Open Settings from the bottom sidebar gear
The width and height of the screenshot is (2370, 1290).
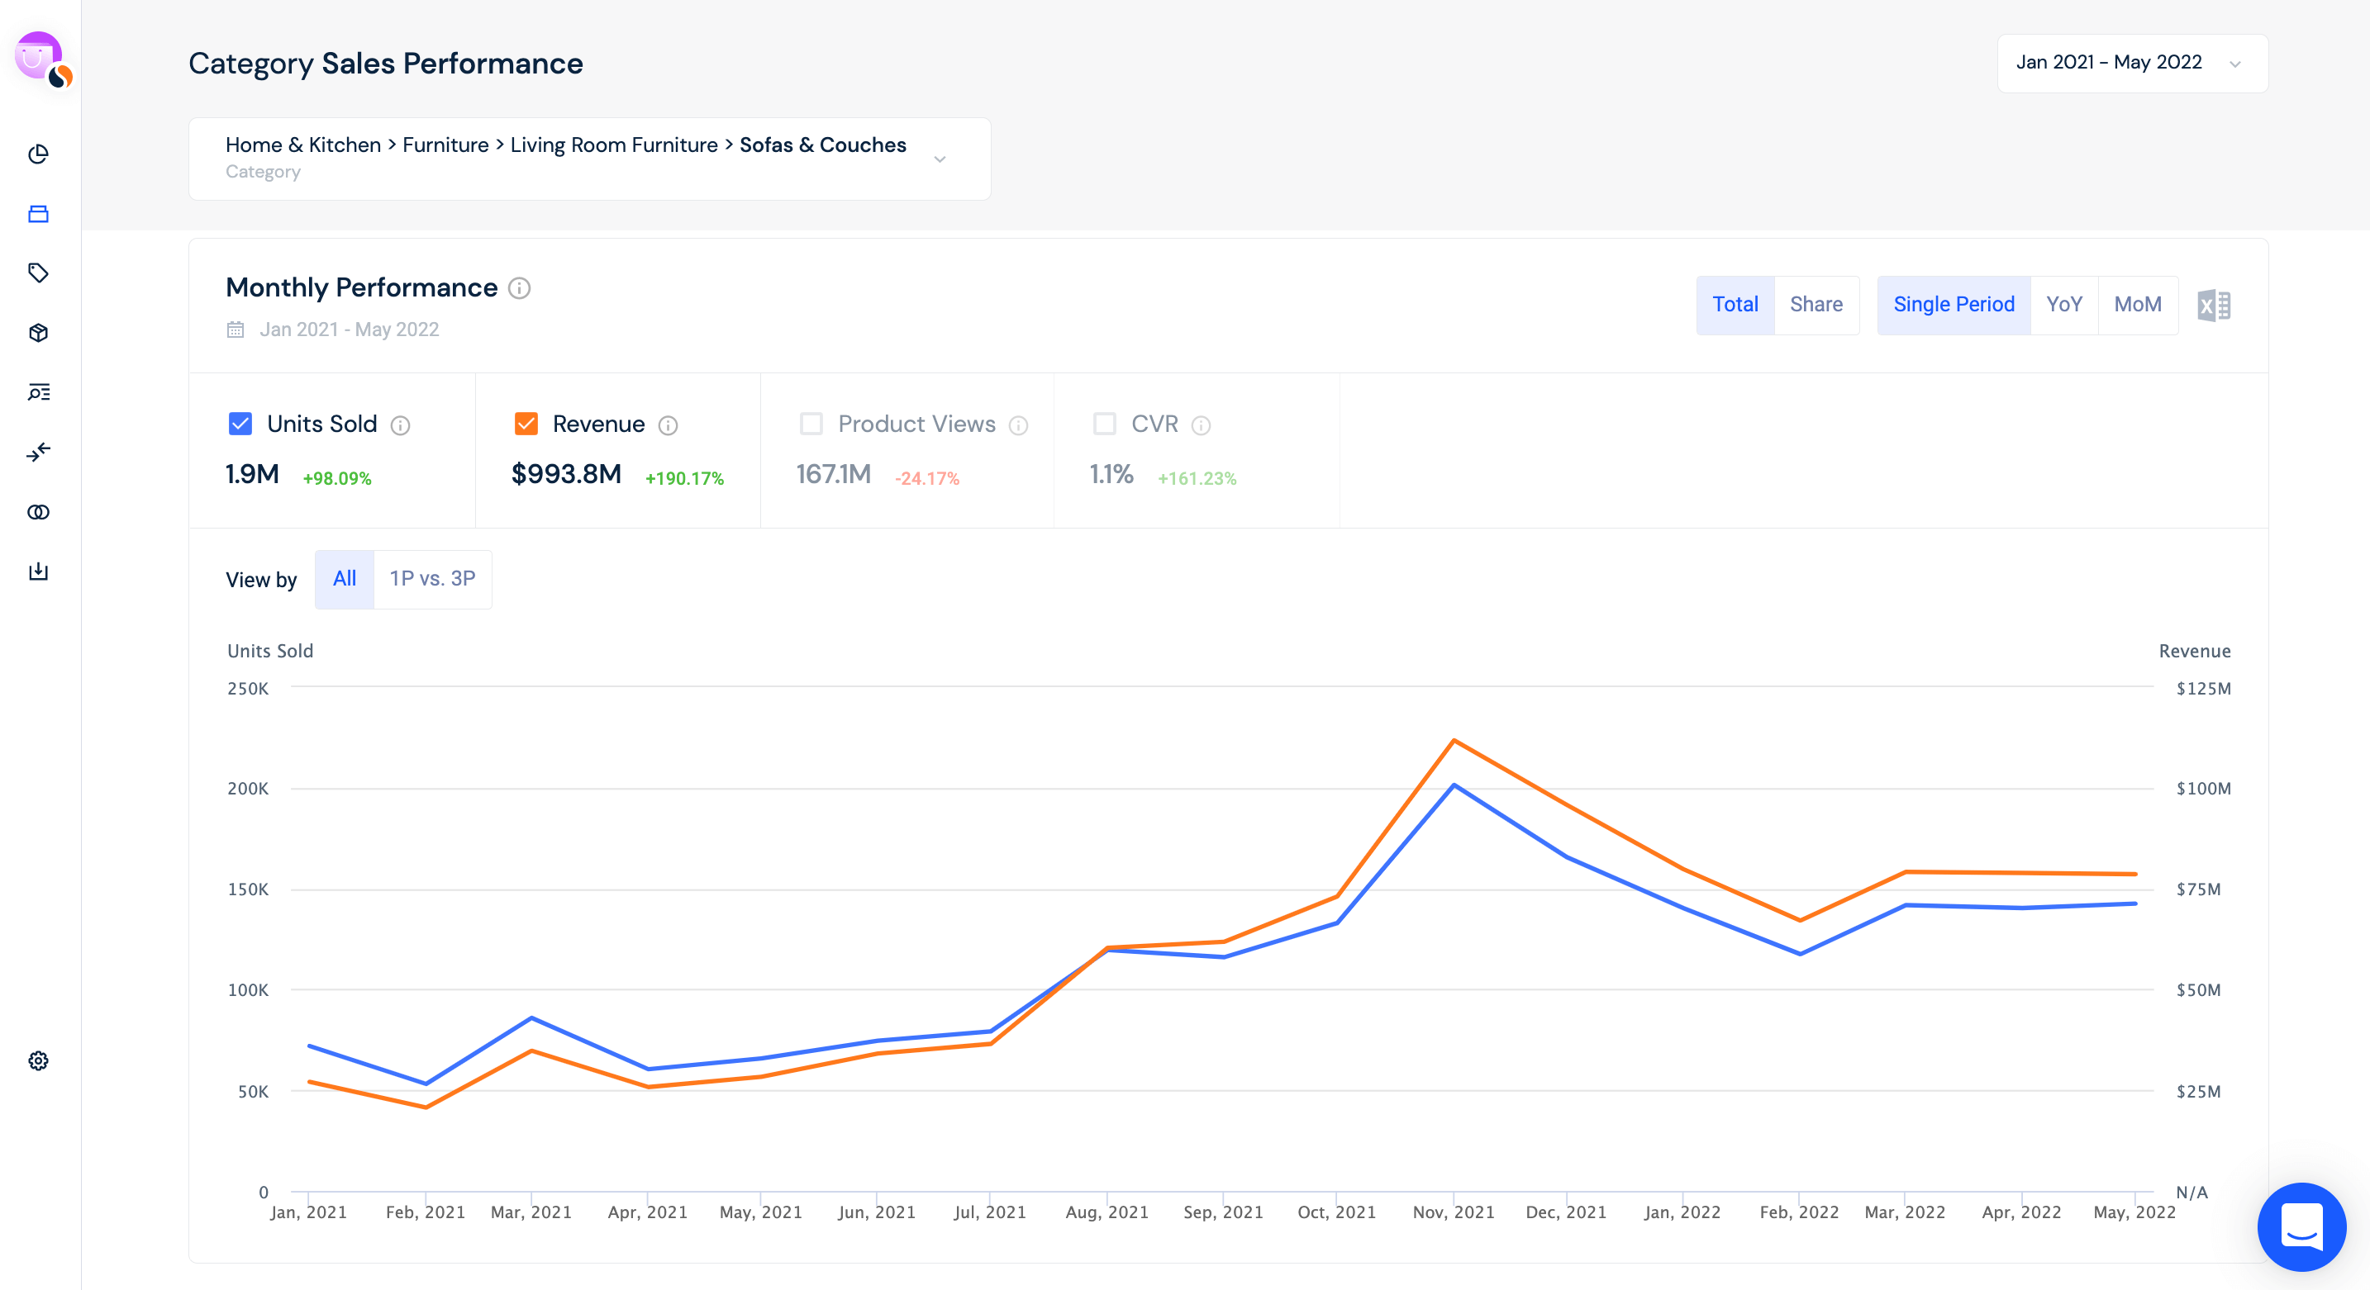coord(39,1061)
